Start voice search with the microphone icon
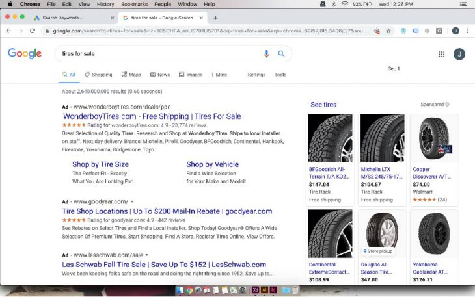Viewport: 475px width, 297px height. click(267, 54)
